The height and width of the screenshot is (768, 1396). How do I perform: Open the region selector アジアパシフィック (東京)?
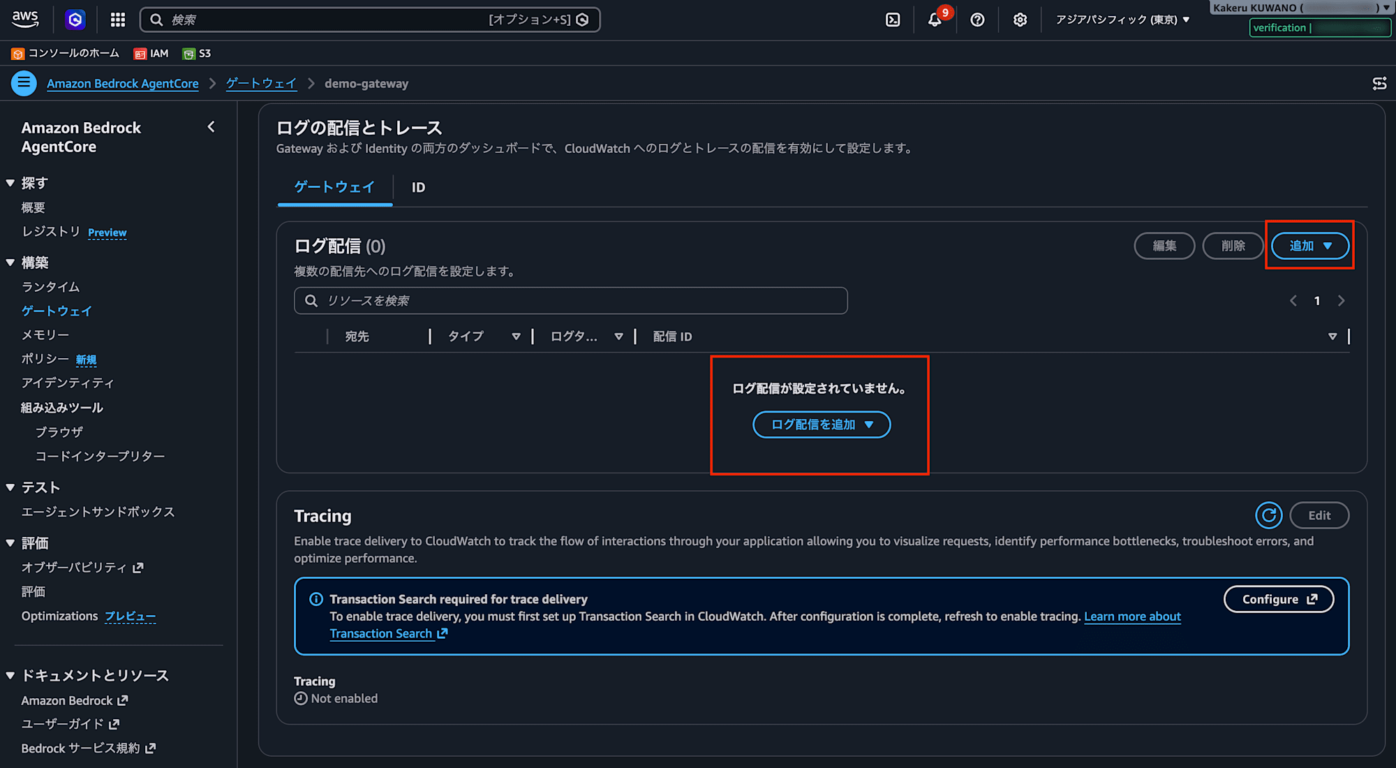1122,20
